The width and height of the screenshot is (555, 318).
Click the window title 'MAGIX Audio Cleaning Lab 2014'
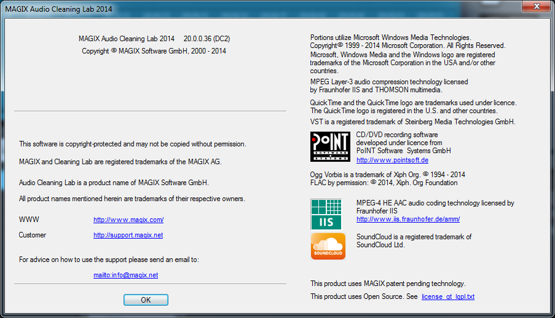pos(58,9)
